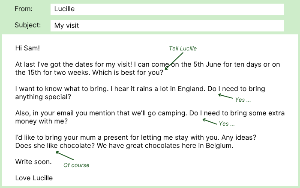
Task: Click the 'Hi Sam!' greeting line
Action: (27, 49)
